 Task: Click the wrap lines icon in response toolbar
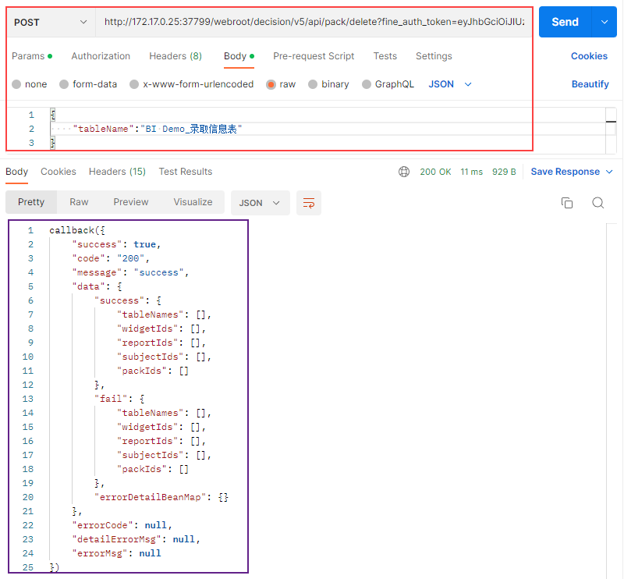click(309, 203)
